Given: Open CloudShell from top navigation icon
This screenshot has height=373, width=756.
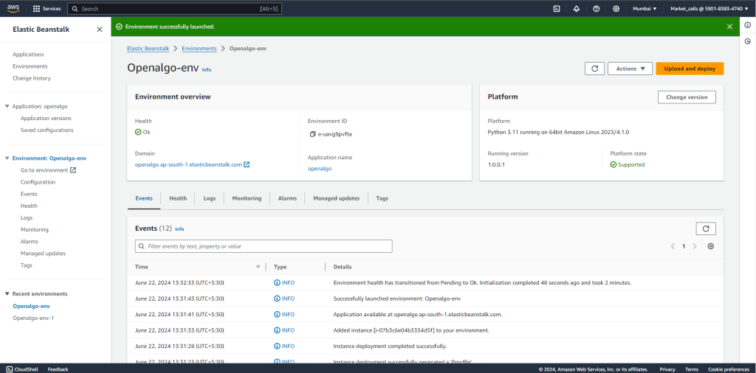Looking at the screenshot, I should tap(556, 9).
